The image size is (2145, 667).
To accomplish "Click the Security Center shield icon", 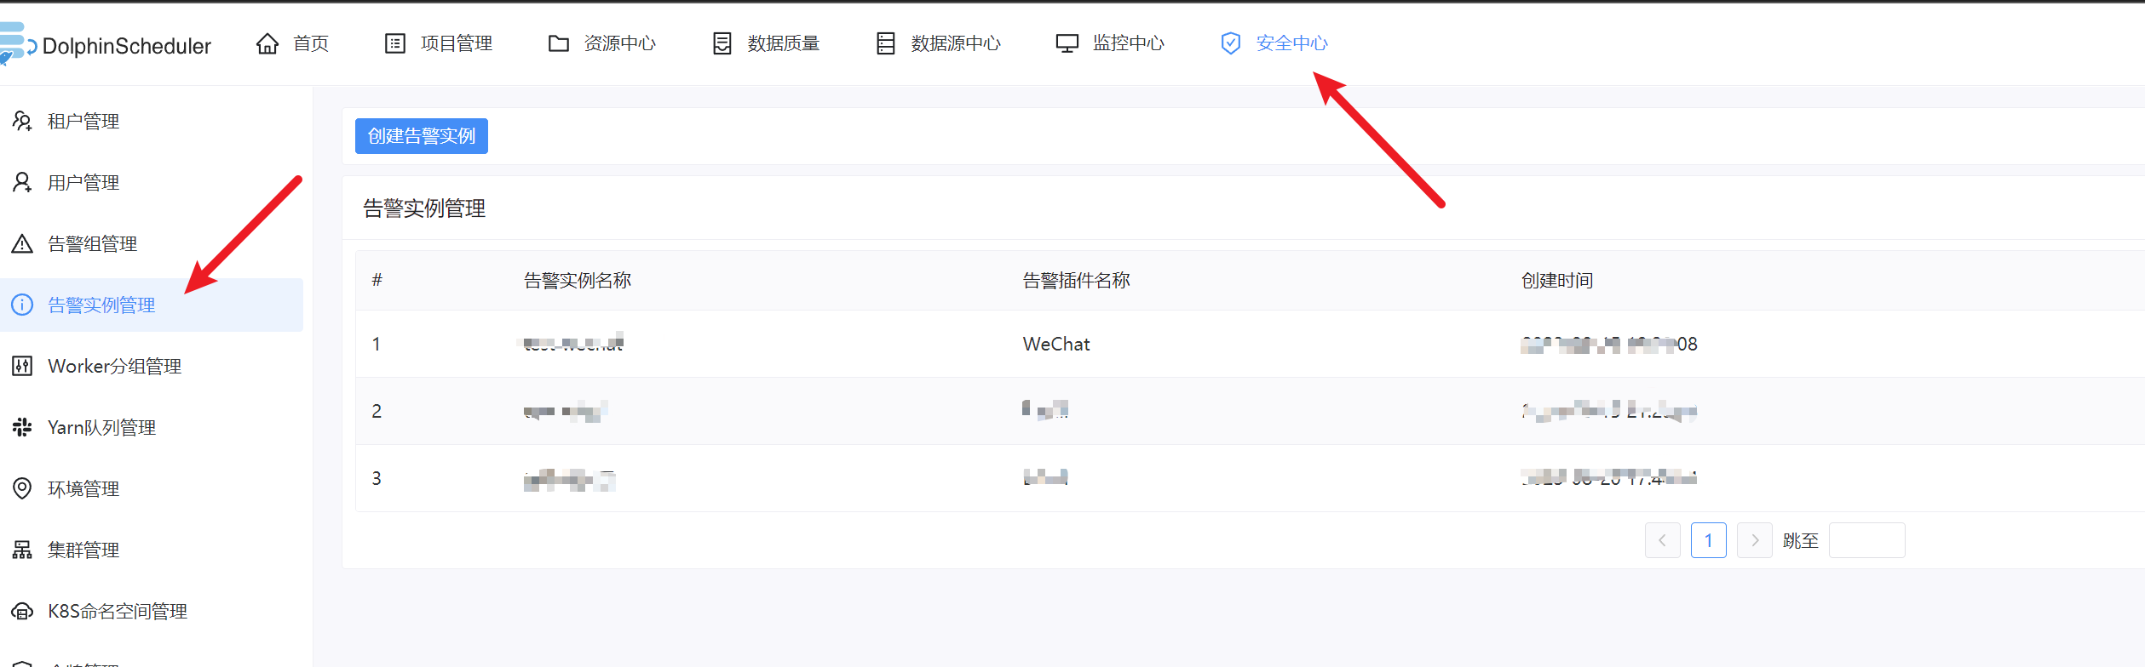I will [x=1231, y=43].
